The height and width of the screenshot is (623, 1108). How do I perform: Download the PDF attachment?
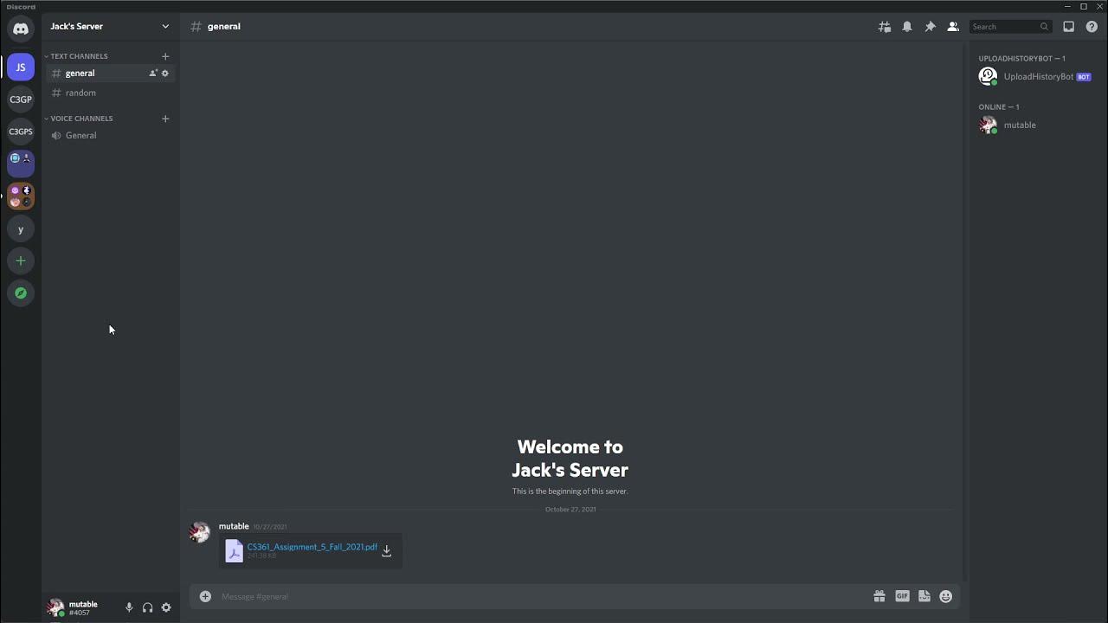pos(387,551)
